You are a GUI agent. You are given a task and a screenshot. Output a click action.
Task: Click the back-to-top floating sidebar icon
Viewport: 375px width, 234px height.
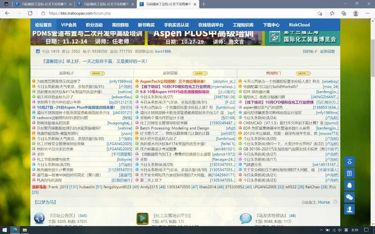[x=350, y=162]
